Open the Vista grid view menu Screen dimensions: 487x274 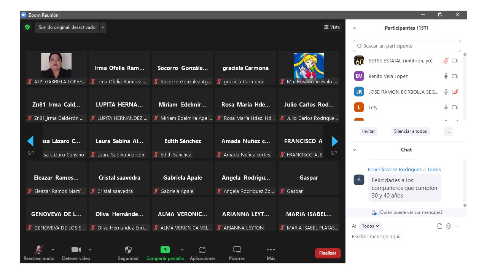[x=332, y=27]
